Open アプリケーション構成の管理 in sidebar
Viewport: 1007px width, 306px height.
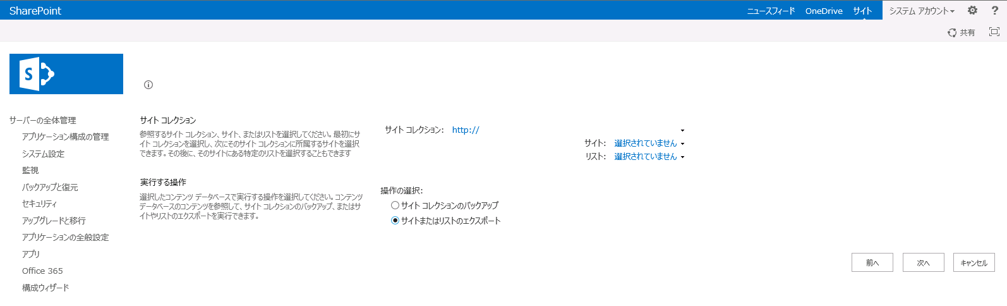(65, 137)
